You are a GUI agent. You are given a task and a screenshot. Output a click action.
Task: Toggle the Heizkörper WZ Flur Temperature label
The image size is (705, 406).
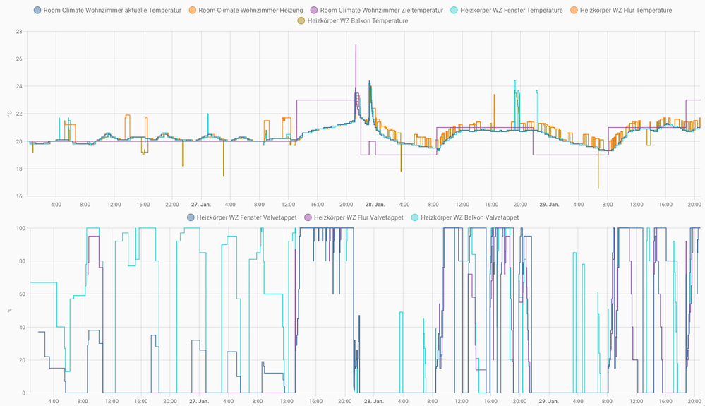(x=626, y=11)
